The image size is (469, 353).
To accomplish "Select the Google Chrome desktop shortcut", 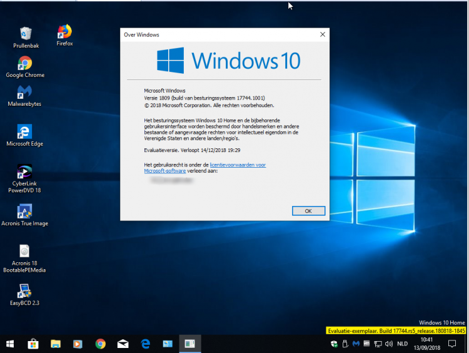I will (25, 63).
